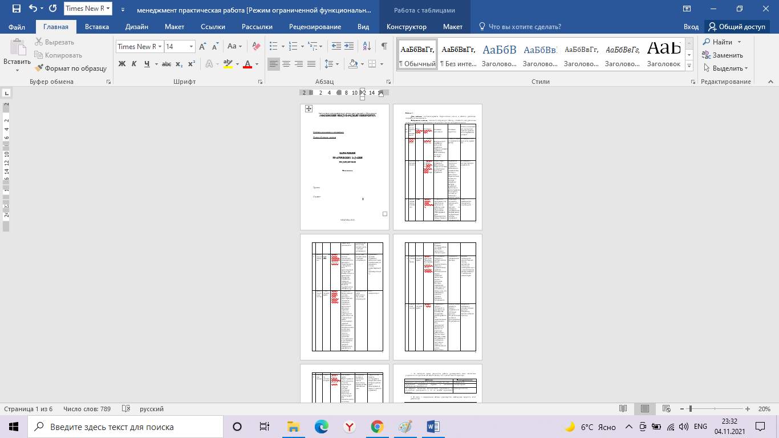Toggle show paragraph marks ¶
Image resolution: width=779 pixels, height=438 pixels.
(x=384, y=47)
